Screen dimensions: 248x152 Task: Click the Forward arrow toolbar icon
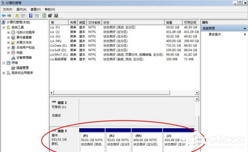tap(9, 16)
